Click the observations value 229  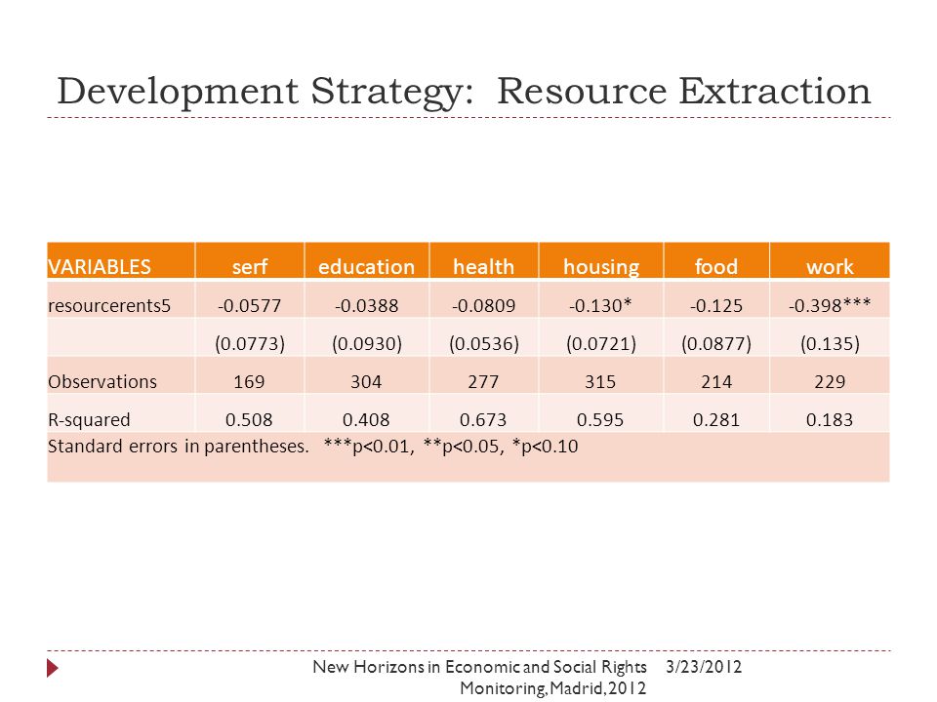[x=830, y=381]
